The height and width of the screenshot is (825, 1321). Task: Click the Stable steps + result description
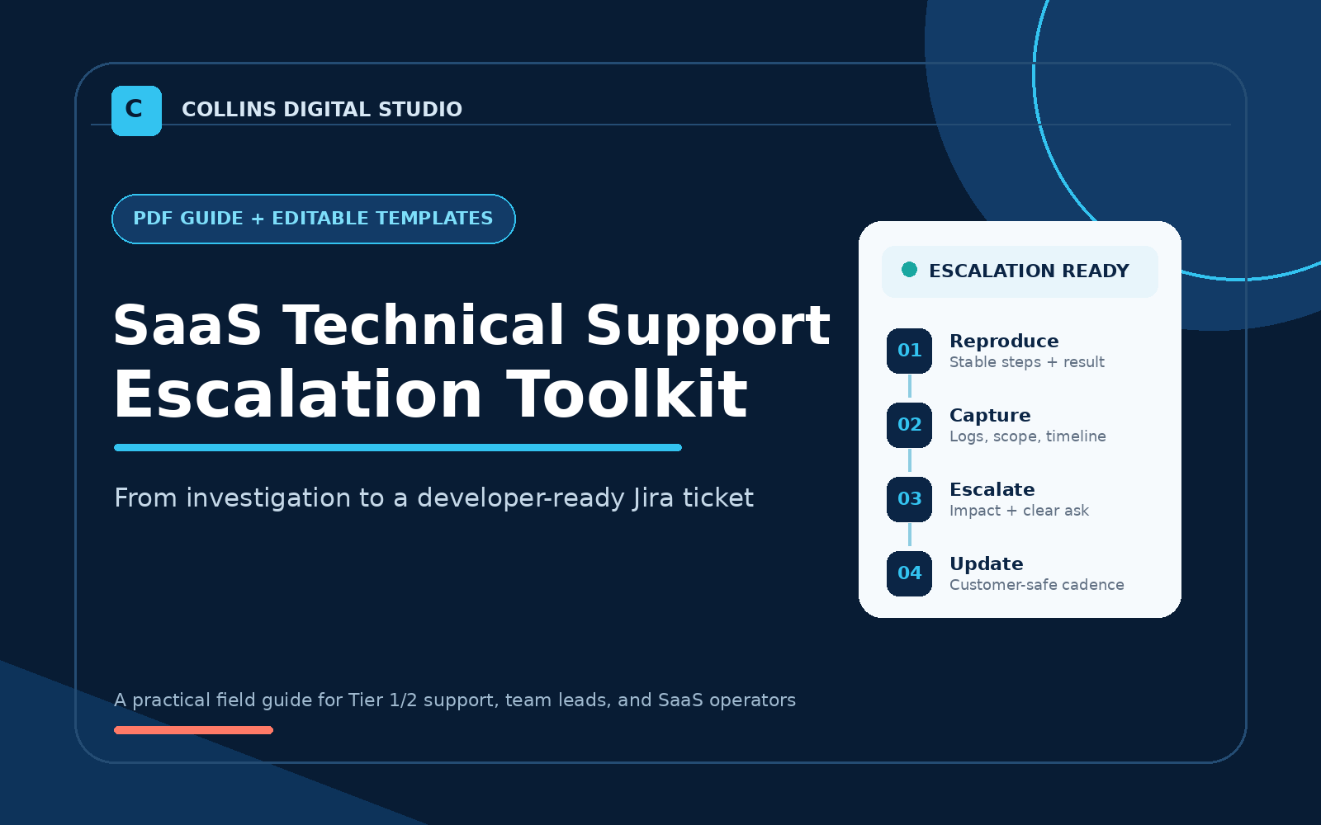click(1027, 362)
